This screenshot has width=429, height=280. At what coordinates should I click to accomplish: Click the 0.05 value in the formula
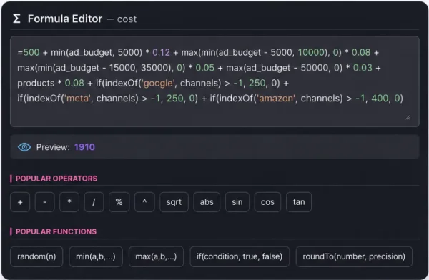(205, 68)
